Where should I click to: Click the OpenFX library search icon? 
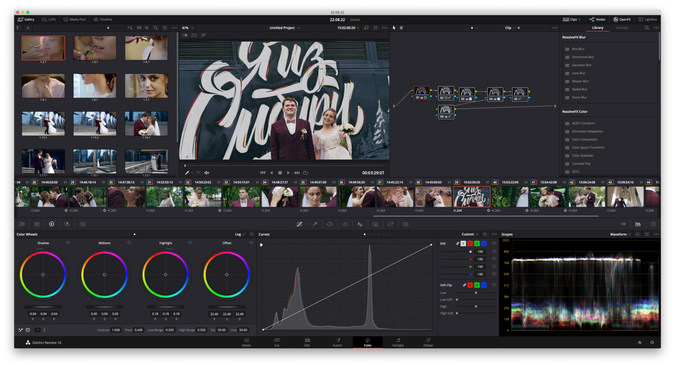click(647, 28)
